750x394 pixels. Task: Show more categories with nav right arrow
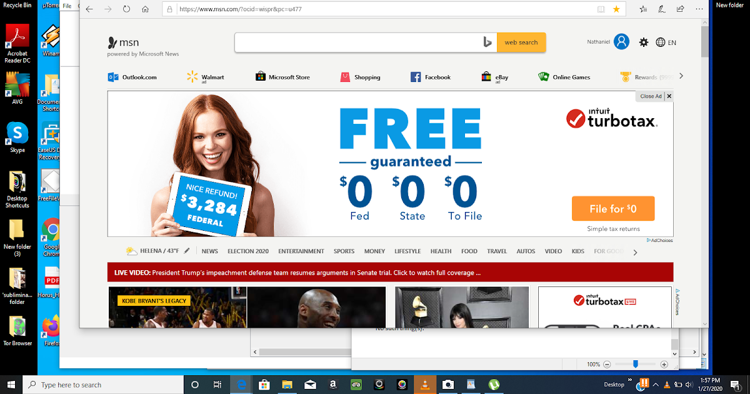(636, 253)
